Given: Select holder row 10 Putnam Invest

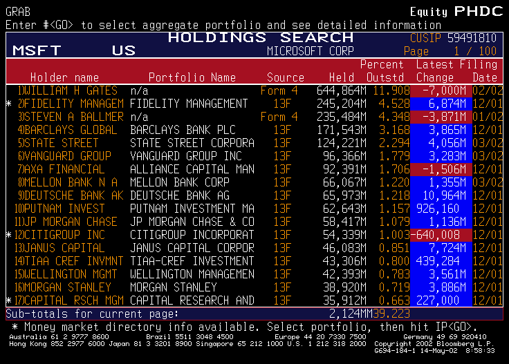Looking at the screenshot, I should tap(254, 209).
